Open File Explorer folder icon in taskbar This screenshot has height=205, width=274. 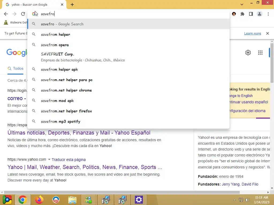(72, 200)
